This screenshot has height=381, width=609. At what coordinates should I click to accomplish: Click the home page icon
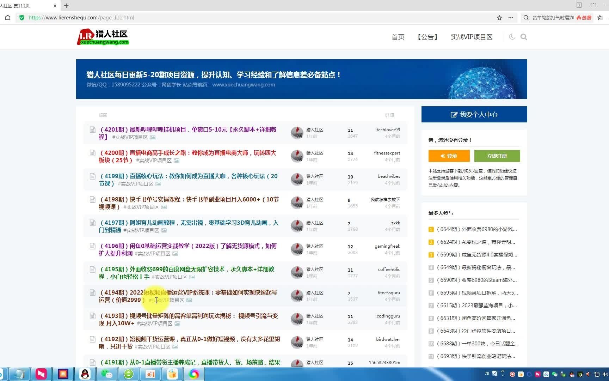8,18
